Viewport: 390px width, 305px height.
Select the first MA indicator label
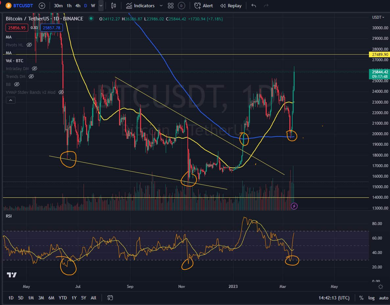pyautogui.click(x=9, y=37)
